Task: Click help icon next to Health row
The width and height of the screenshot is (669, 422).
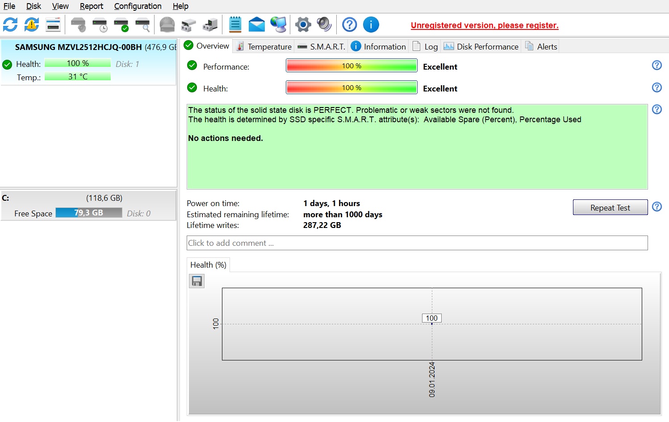Action: tap(656, 87)
